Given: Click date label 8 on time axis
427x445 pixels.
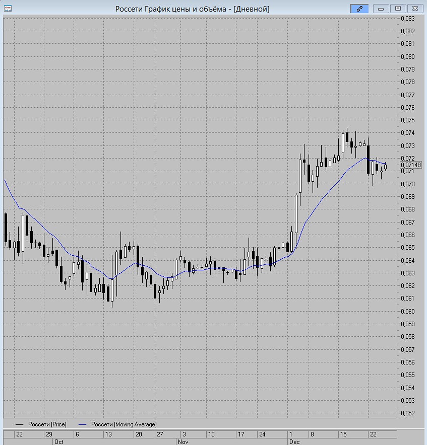Looking at the screenshot, I should tap(312, 434).
